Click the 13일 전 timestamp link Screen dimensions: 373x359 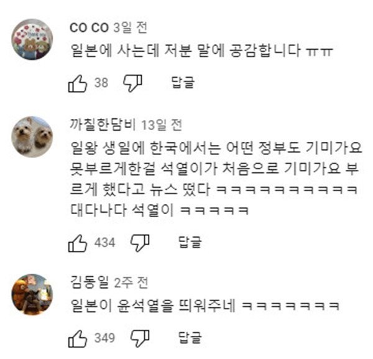(162, 125)
